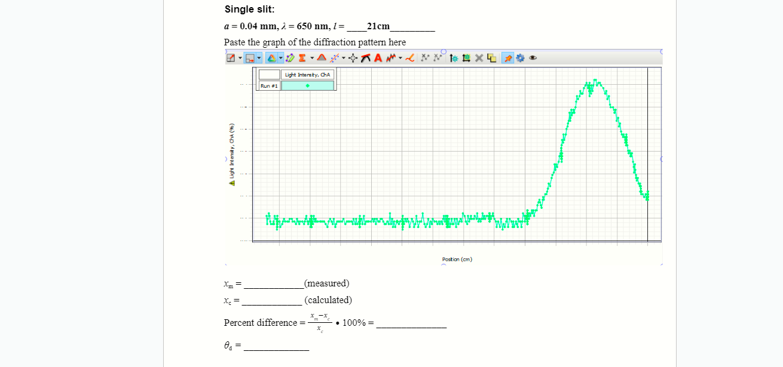Click the green diamond data marker swatch
The height and width of the screenshot is (367, 783).
tap(308, 85)
